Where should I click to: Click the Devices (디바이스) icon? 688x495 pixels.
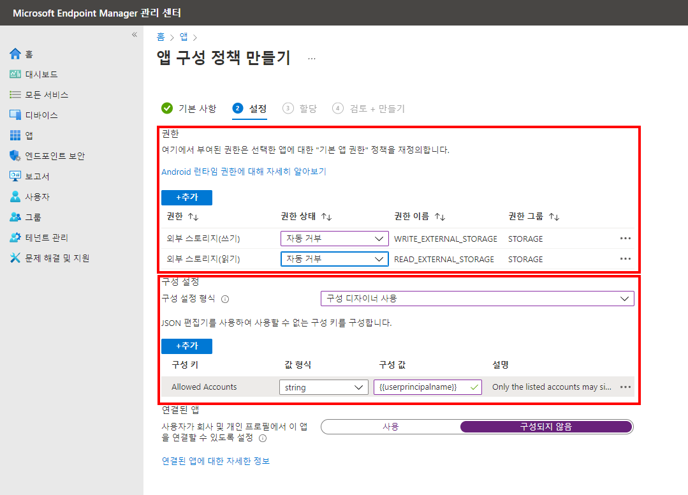[15, 115]
